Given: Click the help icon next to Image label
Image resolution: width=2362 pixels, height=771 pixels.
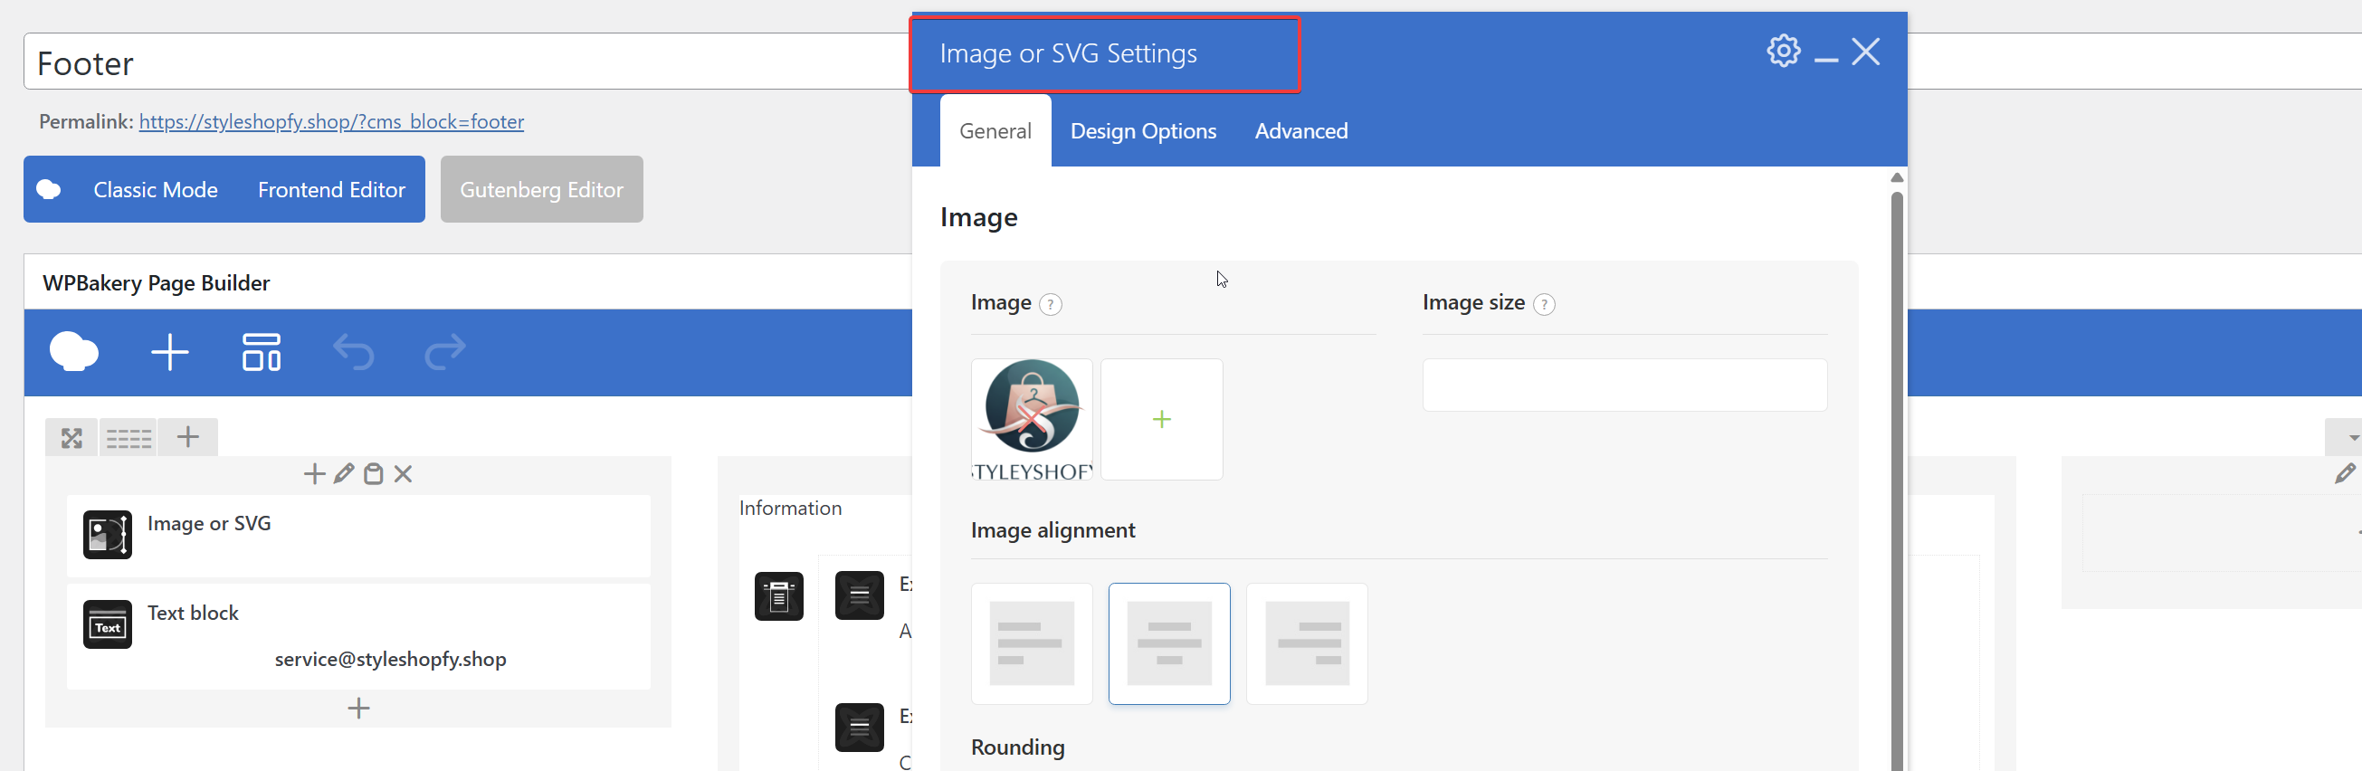Looking at the screenshot, I should [1051, 304].
